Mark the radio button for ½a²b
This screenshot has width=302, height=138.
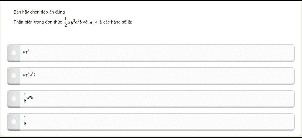[14, 98]
